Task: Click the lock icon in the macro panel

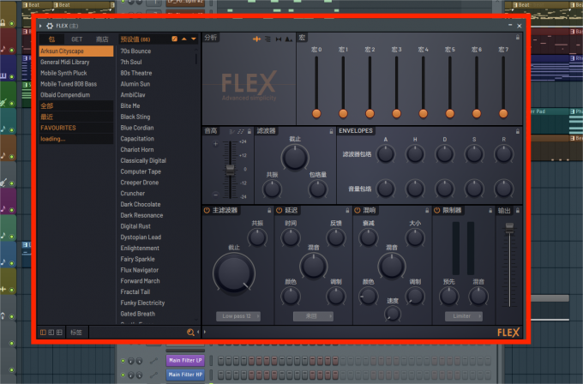Action: [x=517, y=37]
